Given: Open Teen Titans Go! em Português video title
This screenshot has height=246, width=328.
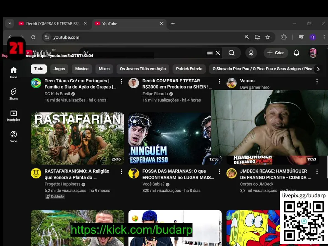Looking at the screenshot, I should coord(81,84).
